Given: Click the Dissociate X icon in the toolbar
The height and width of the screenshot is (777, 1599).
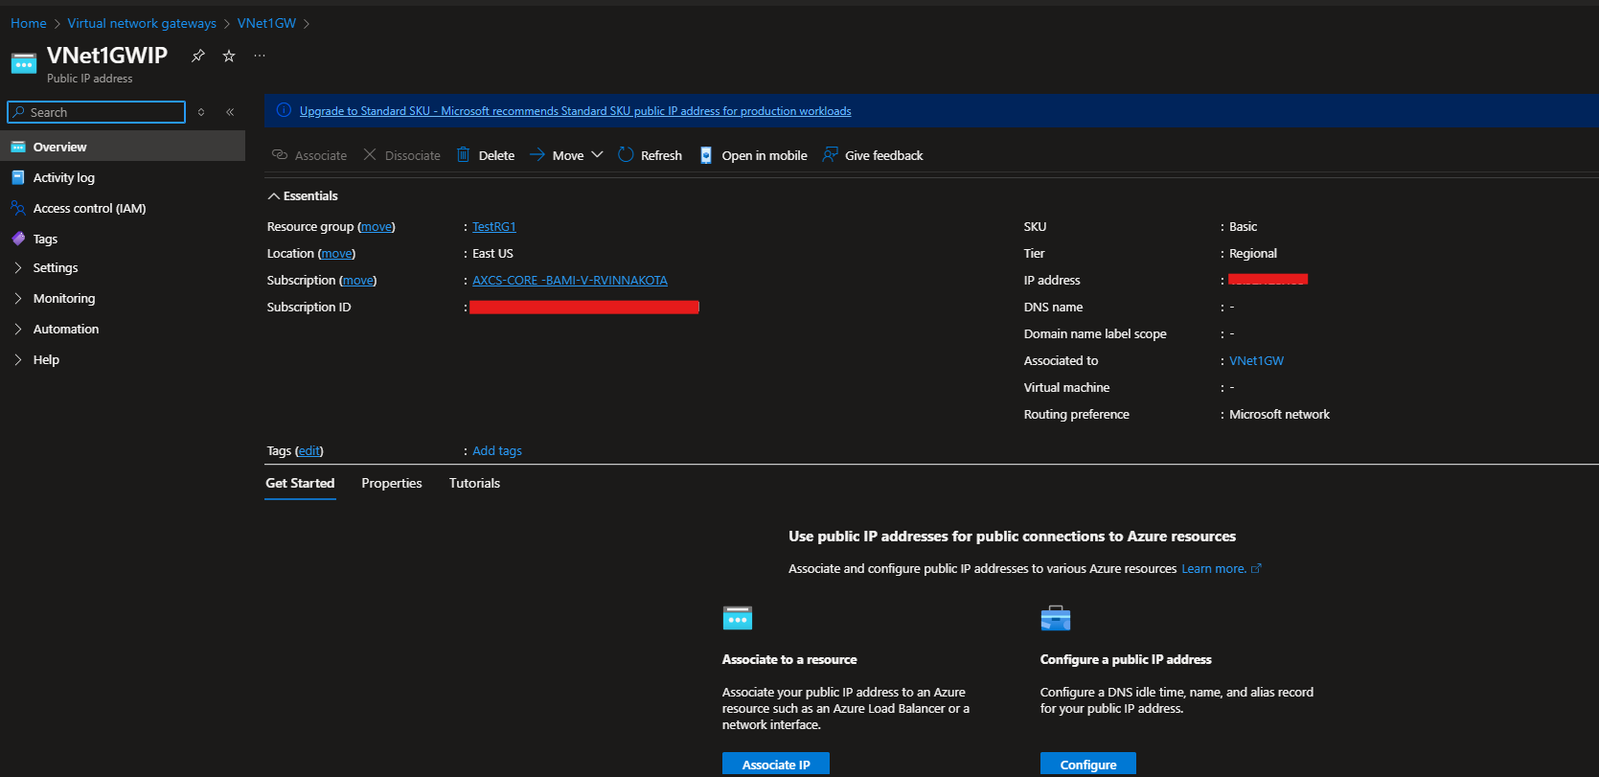Looking at the screenshot, I should point(370,154).
